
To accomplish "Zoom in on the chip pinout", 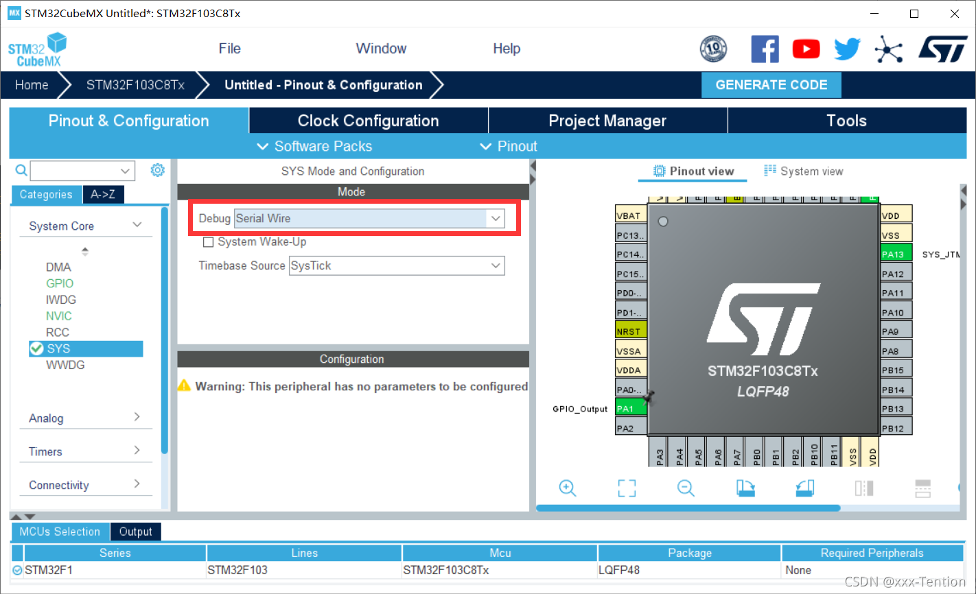I will (568, 488).
